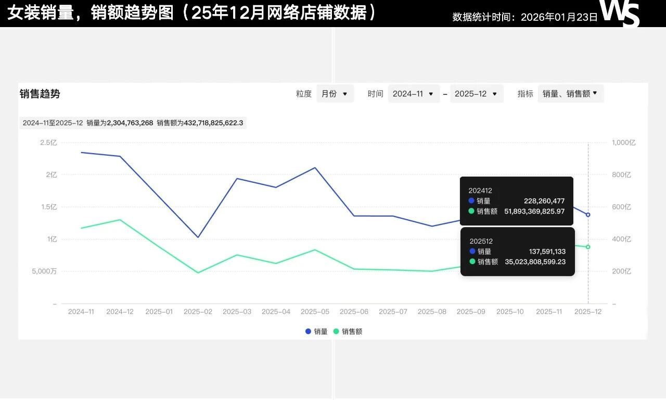Click the green 销售额 dot in the 202412 tooltip
The height and width of the screenshot is (400, 666).
point(471,211)
